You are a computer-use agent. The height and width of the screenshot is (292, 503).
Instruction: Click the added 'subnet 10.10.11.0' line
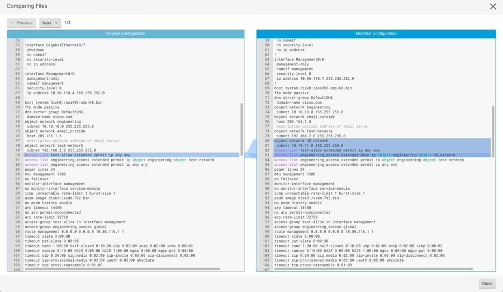(310, 146)
